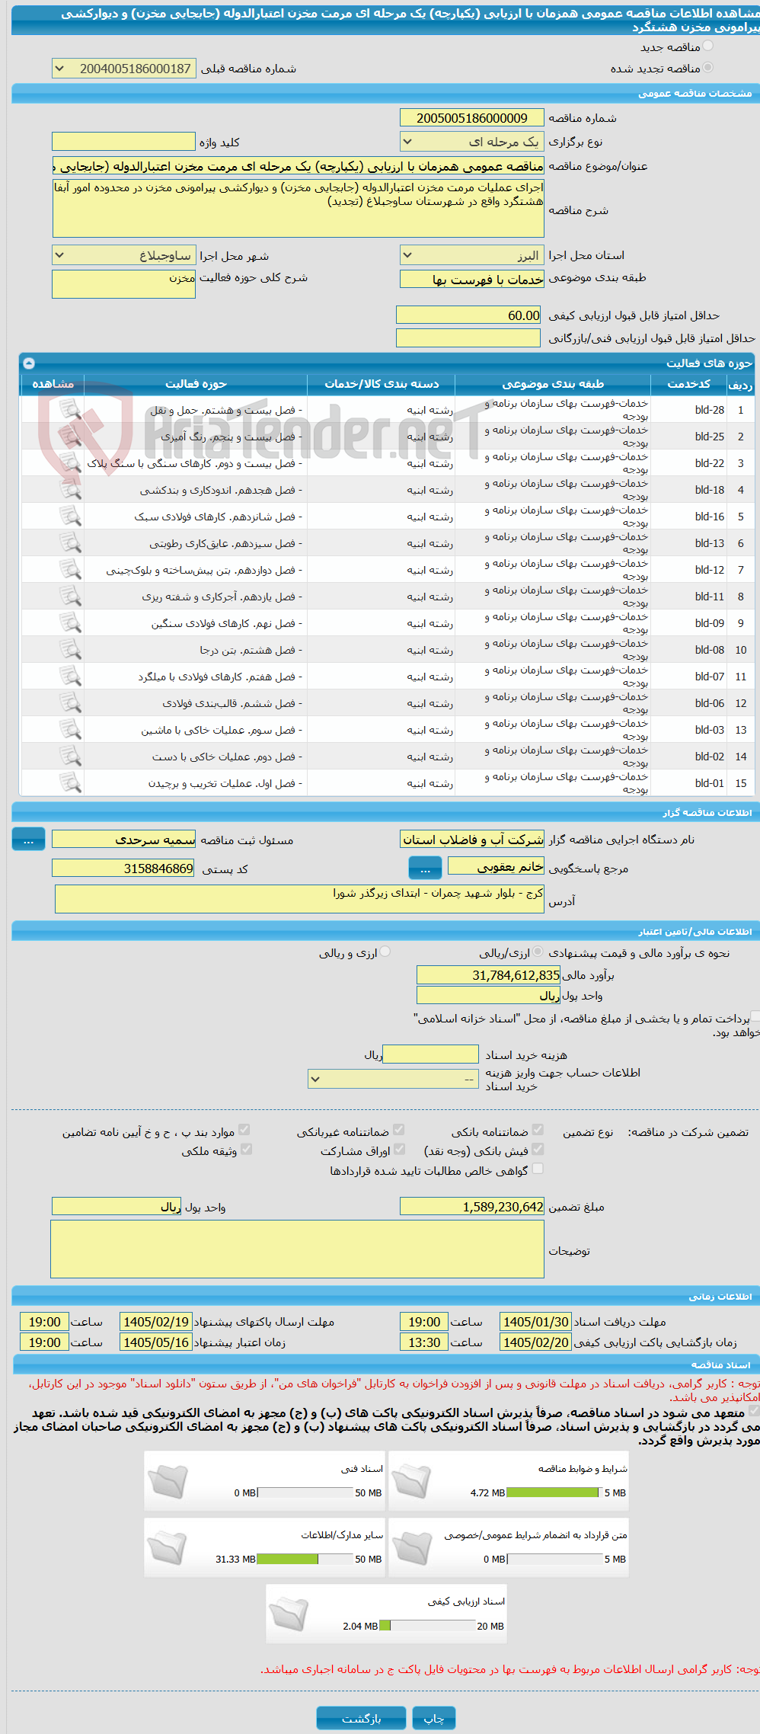This screenshot has height=1734, width=760.
Task: Toggle فیش بانکی (وجه نقد) checkbox
Action: [538, 1150]
